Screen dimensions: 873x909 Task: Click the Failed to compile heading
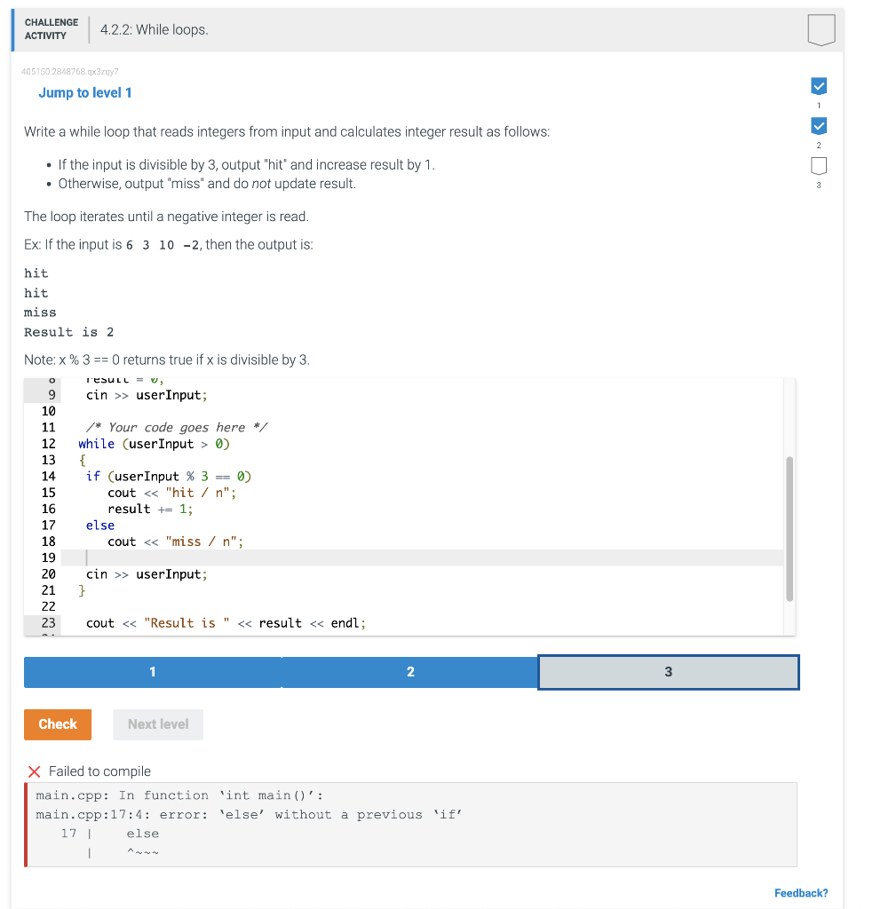pyautogui.click(x=99, y=771)
